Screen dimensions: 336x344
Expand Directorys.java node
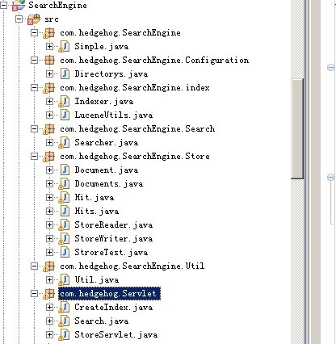[x=49, y=74]
